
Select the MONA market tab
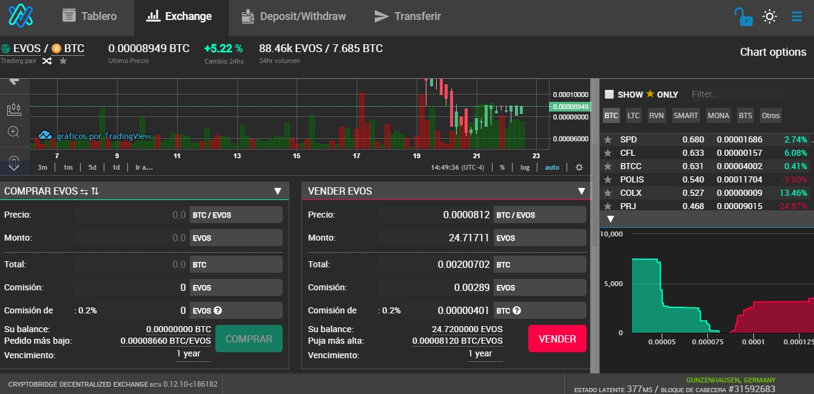point(719,115)
